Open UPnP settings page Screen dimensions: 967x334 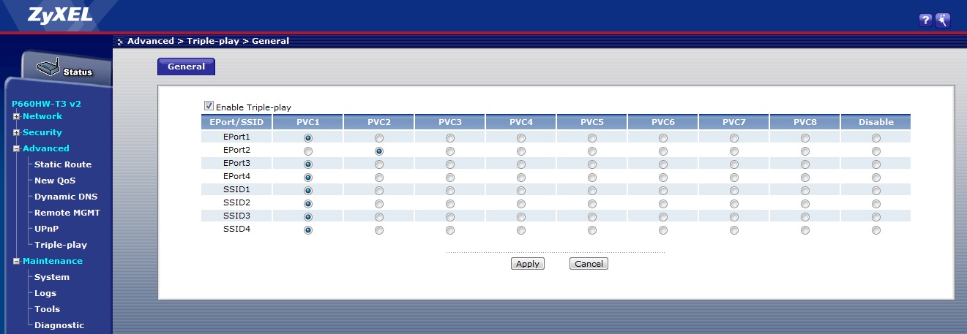46,229
